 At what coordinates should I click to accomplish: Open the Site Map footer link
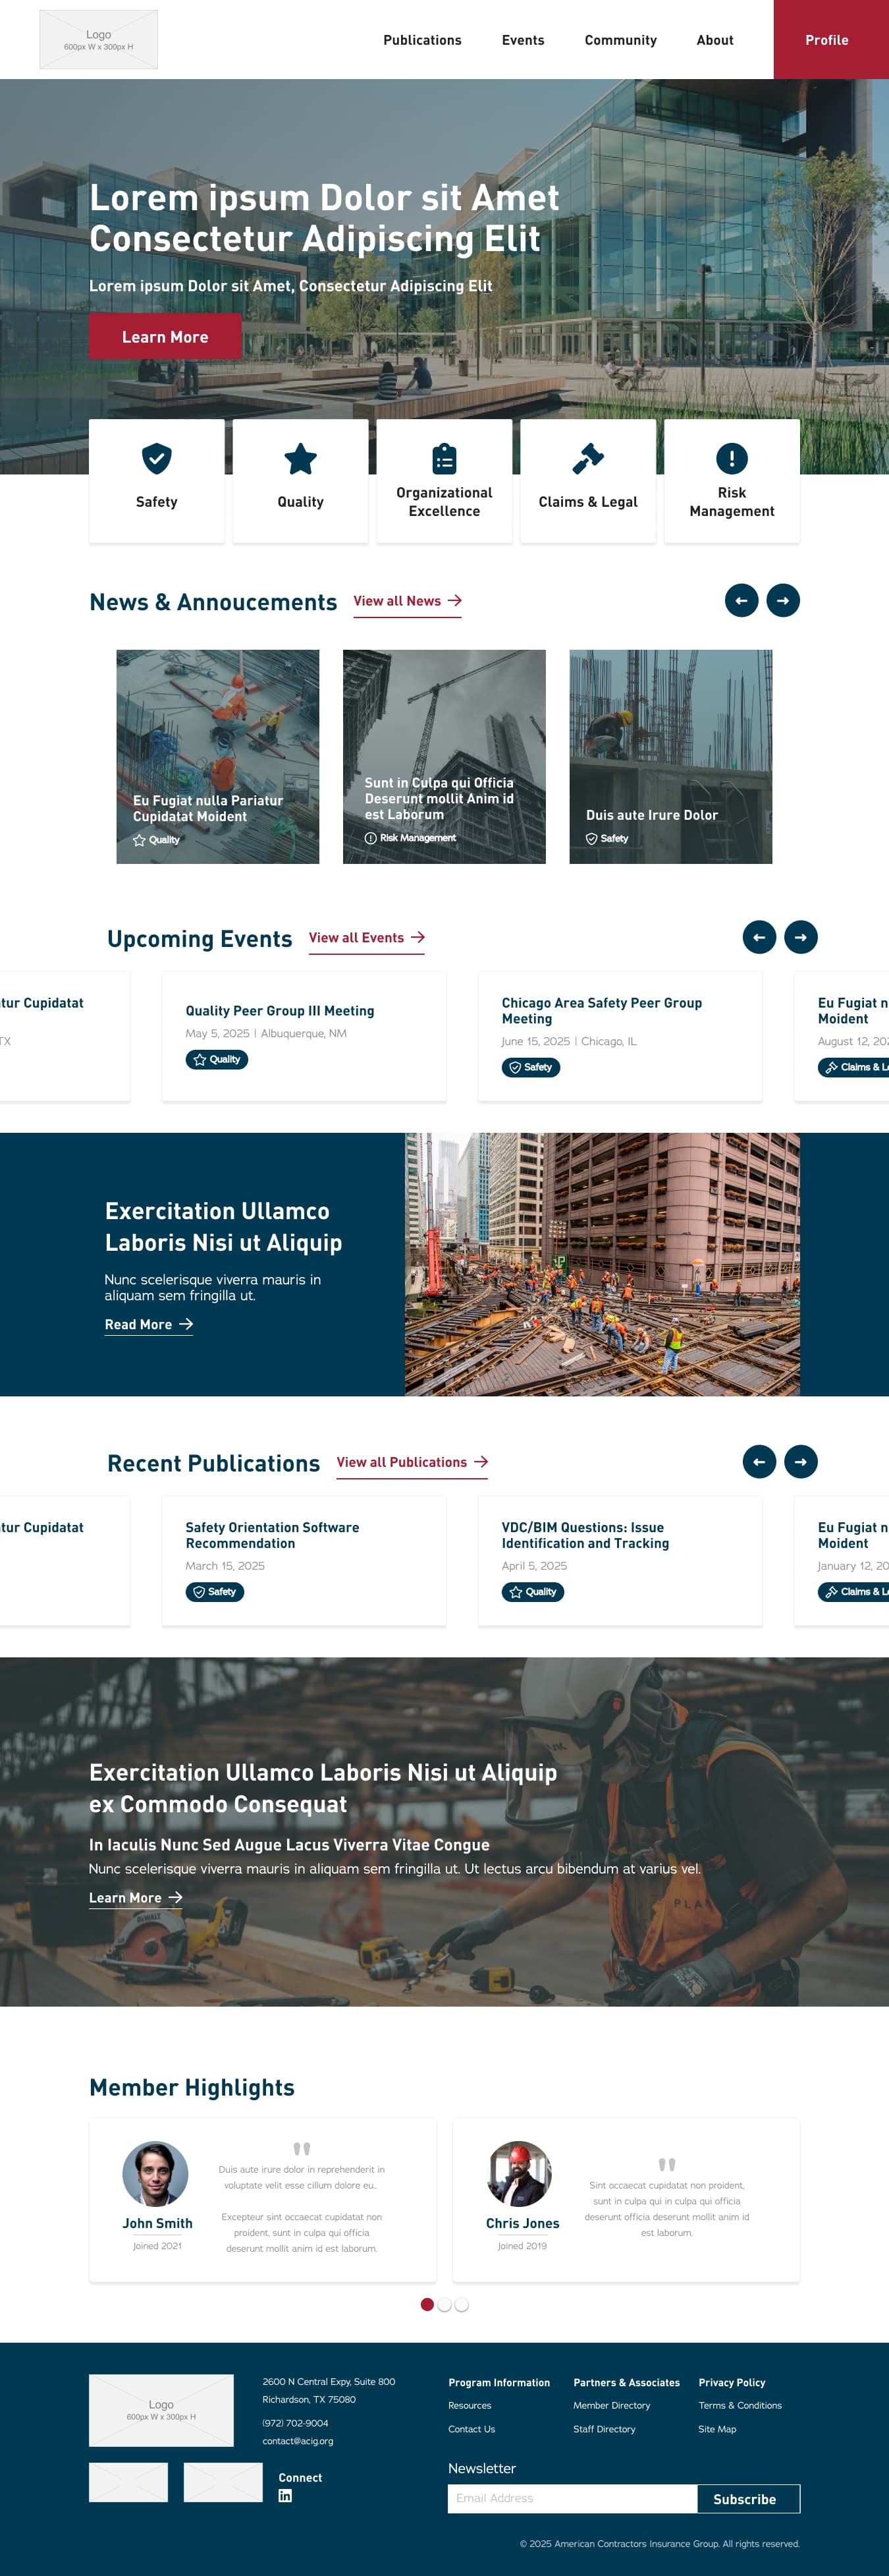[x=717, y=2429]
